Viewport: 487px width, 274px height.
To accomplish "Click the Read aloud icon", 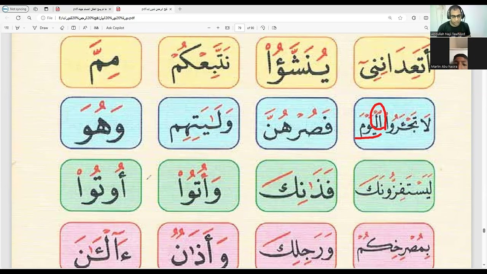I will [85, 28].
